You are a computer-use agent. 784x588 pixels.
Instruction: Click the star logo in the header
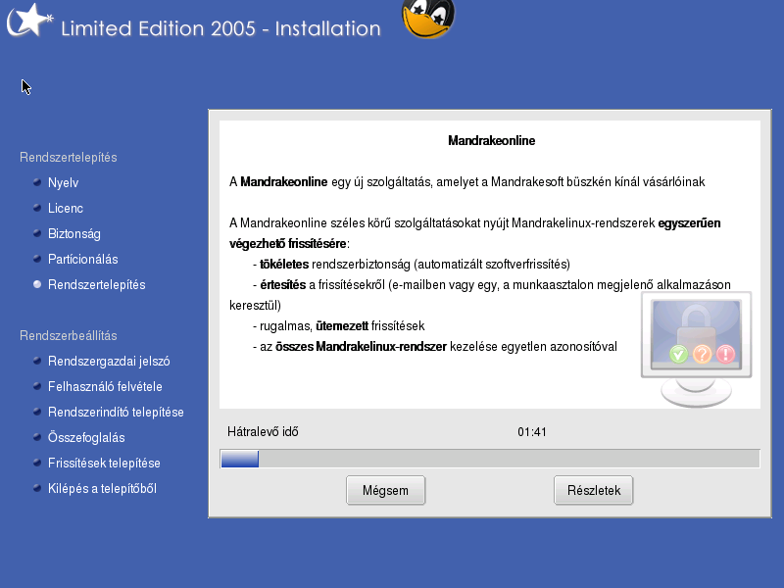coord(30,21)
